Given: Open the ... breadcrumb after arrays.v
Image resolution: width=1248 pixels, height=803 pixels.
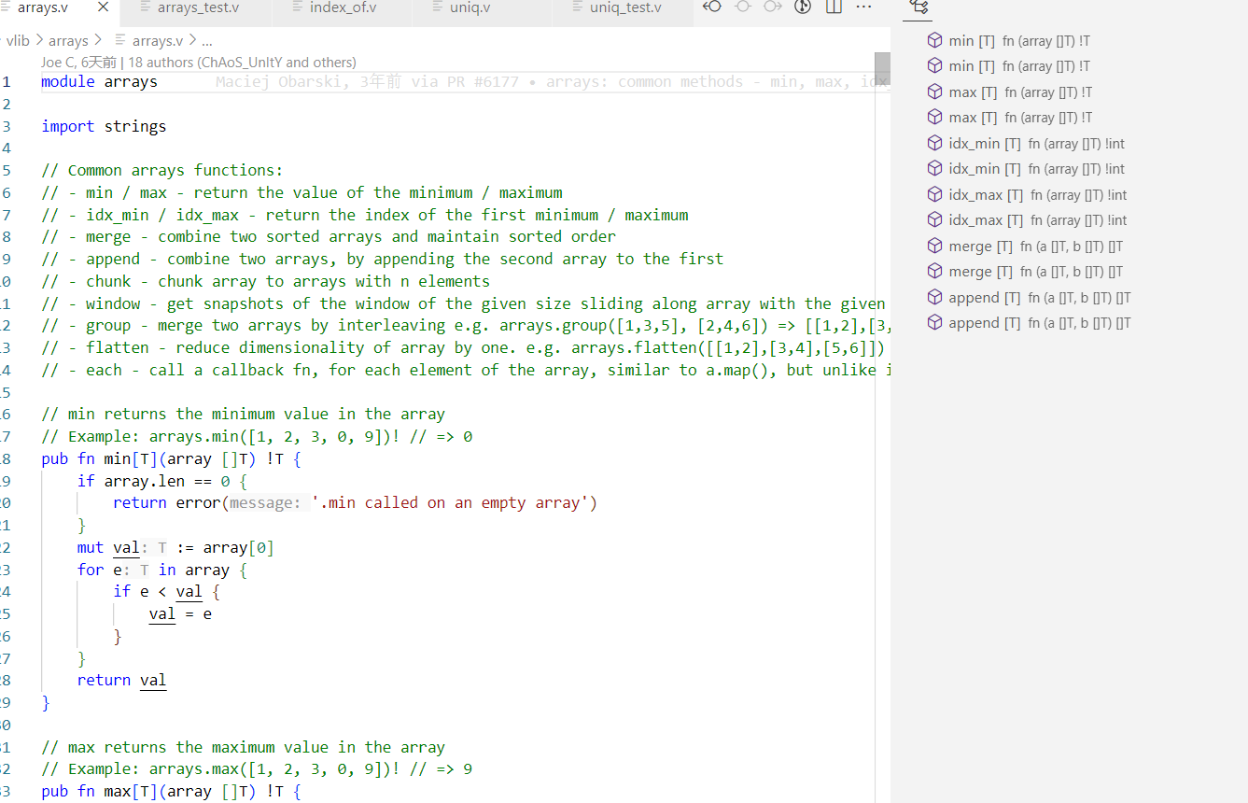Looking at the screenshot, I should pos(206,40).
